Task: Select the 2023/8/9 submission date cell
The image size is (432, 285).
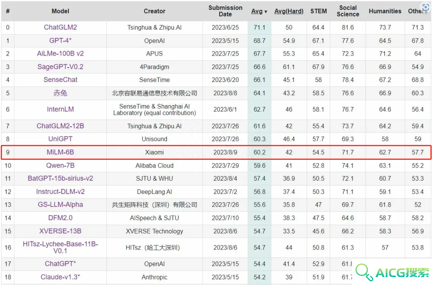Action: pyautogui.click(x=225, y=152)
